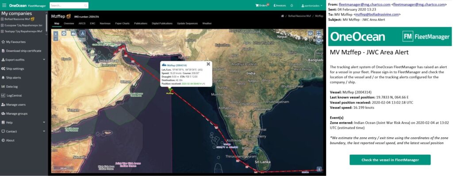Click the top search field
This screenshot has width=453, height=176.
[x=69, y=5]
